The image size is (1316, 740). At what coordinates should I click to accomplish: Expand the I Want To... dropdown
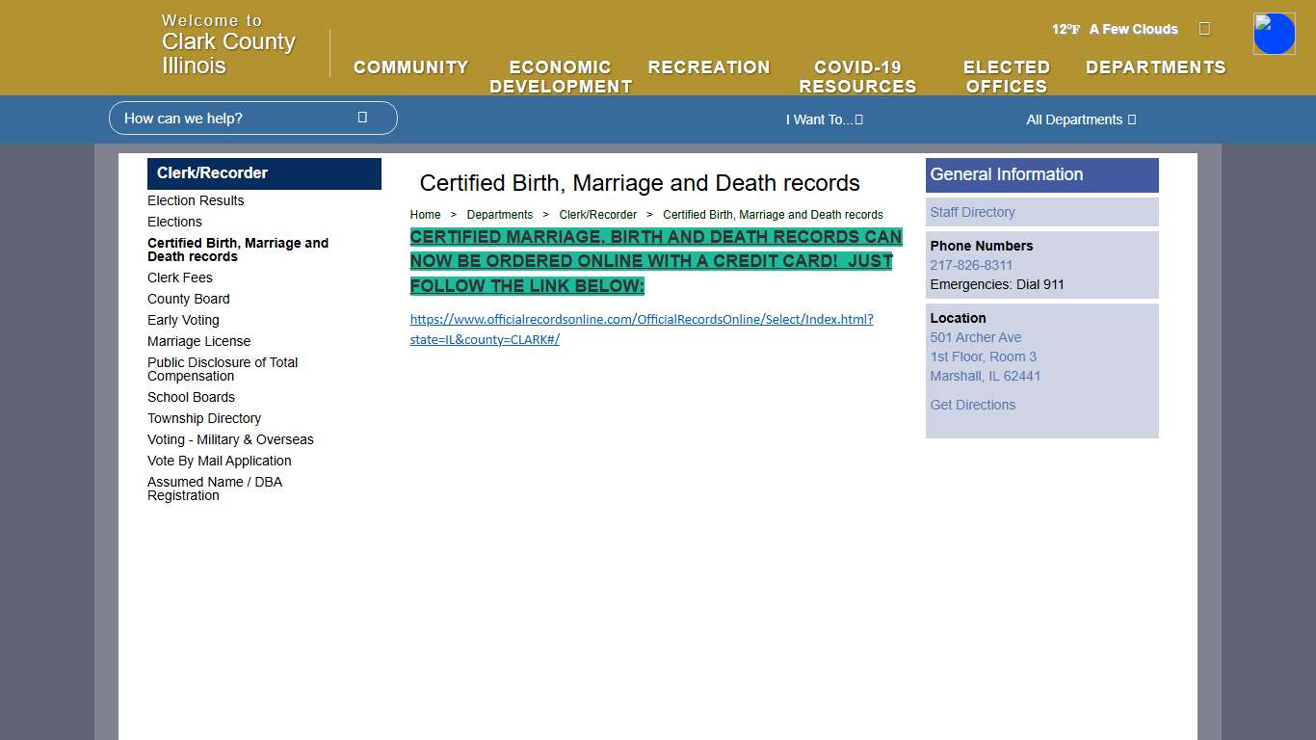(x=824, y=119)
